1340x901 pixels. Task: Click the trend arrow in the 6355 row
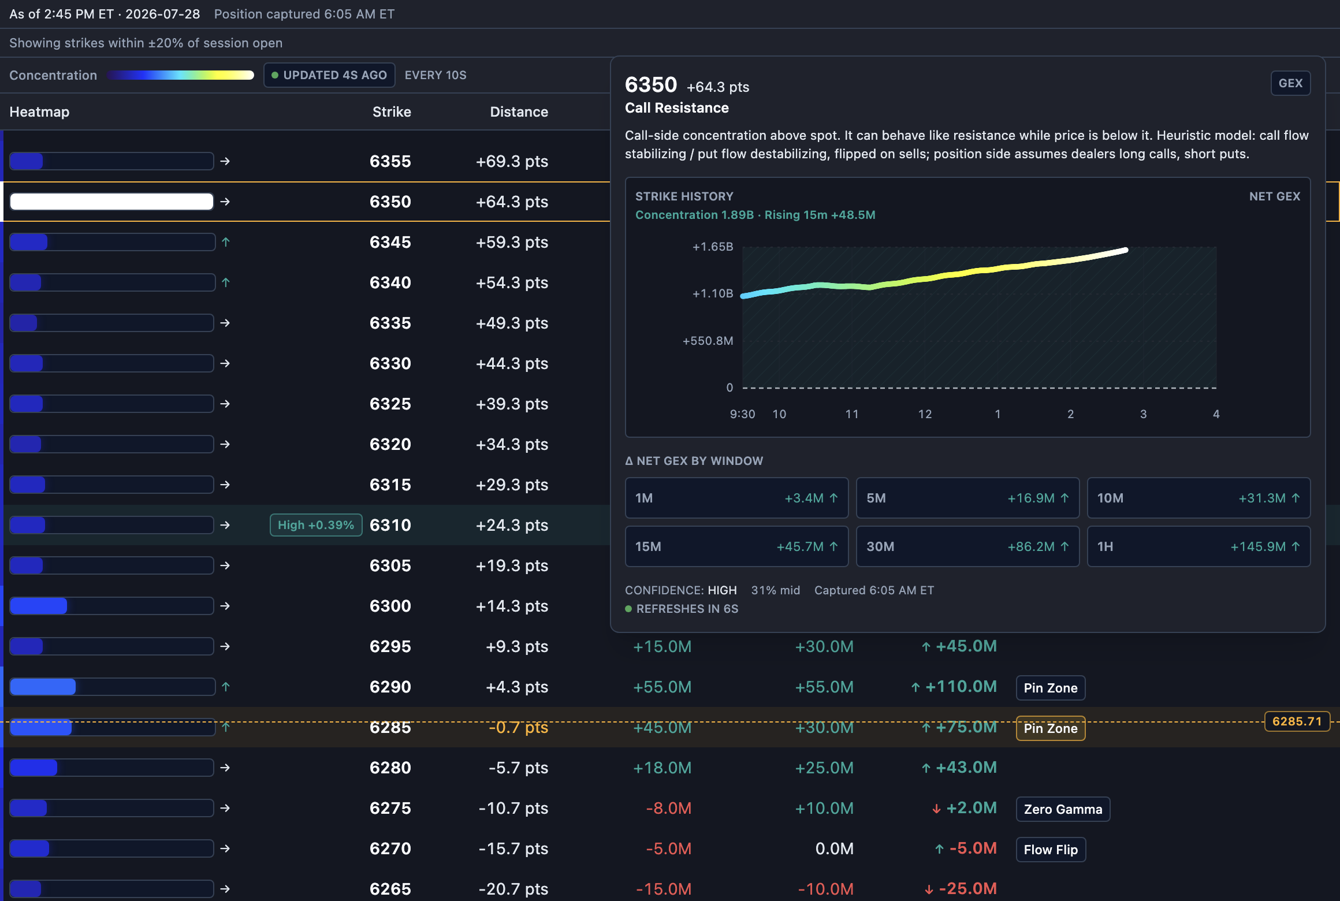tap(225, 161)
